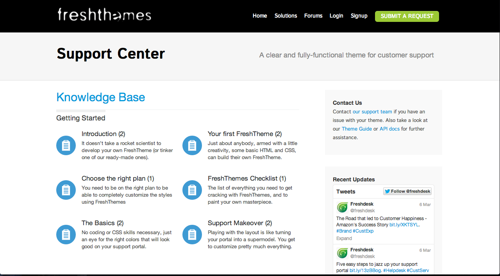Open FreshThemes Checklist (1) link
The image size is (500, 276).
pos(247,178)
